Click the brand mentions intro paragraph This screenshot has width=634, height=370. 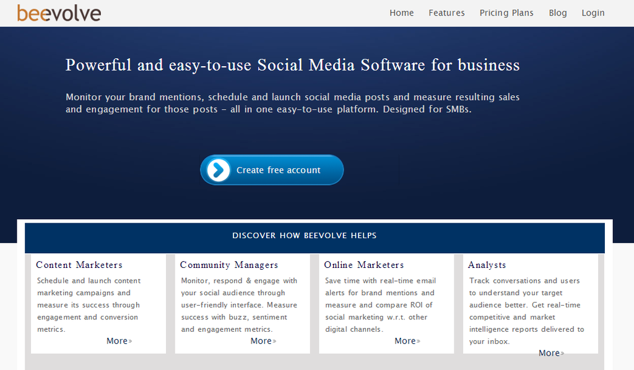292,103
